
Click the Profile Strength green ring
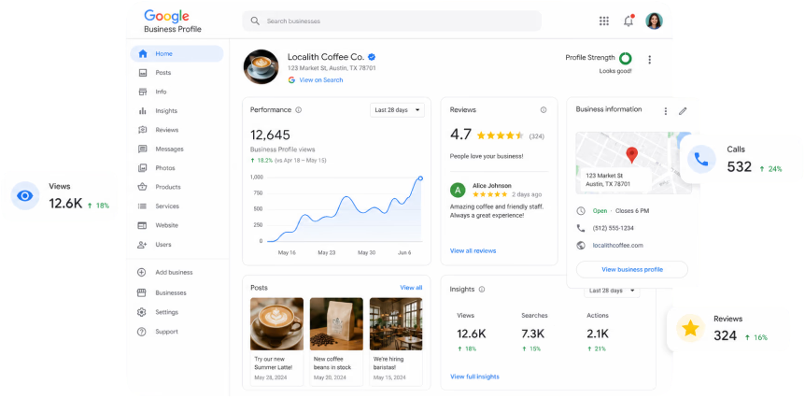[x=626, y=58]
